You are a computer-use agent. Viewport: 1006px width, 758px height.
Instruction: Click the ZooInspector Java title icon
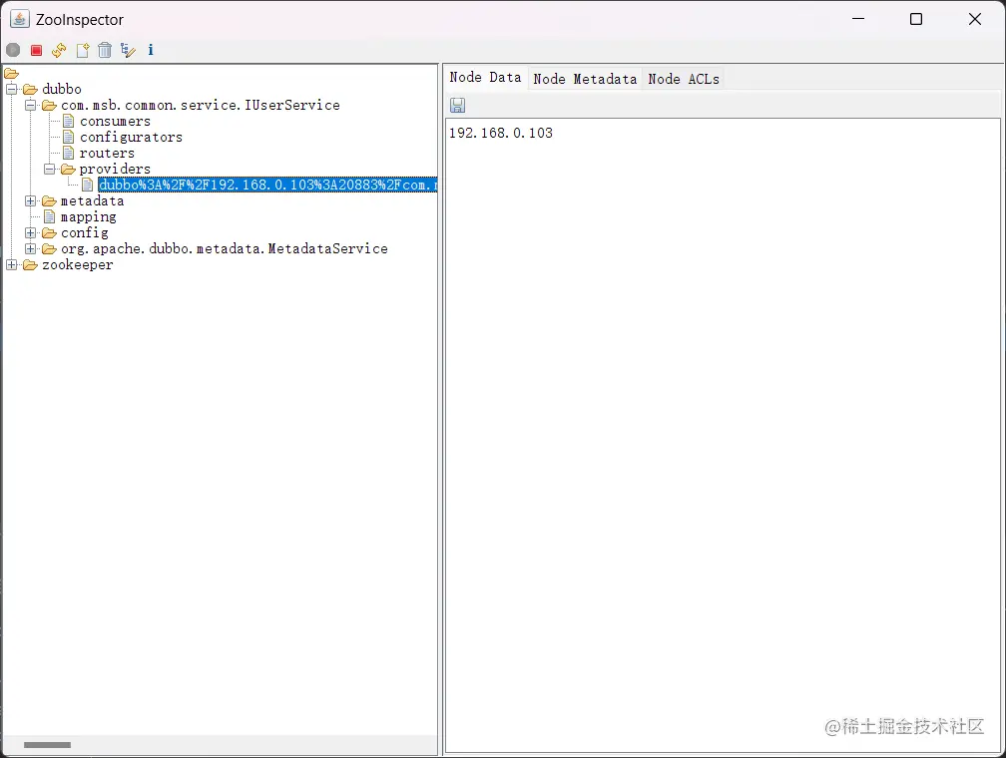[x=19, y=19]
